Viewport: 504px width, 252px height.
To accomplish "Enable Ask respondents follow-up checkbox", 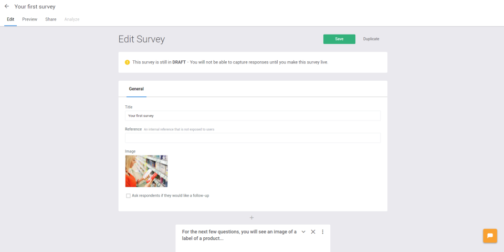I will click(129, 196).
